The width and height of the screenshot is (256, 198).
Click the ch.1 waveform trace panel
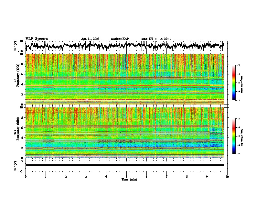pyautogui.click(x=126, y=46)
